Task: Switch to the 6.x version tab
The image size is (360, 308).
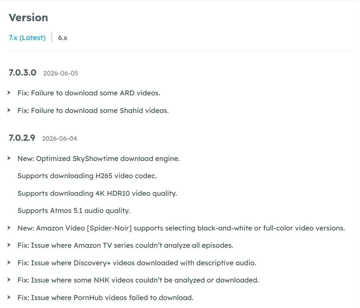Action: (63, 38)
